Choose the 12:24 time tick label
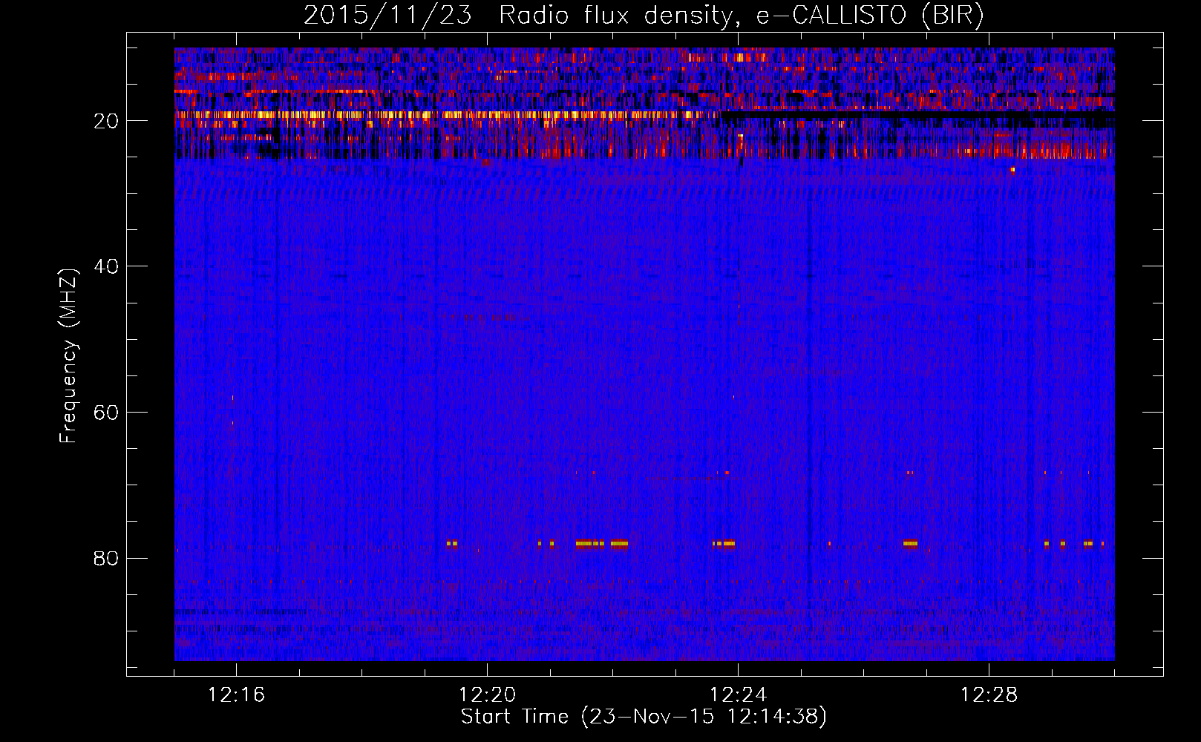 (739, 695)
